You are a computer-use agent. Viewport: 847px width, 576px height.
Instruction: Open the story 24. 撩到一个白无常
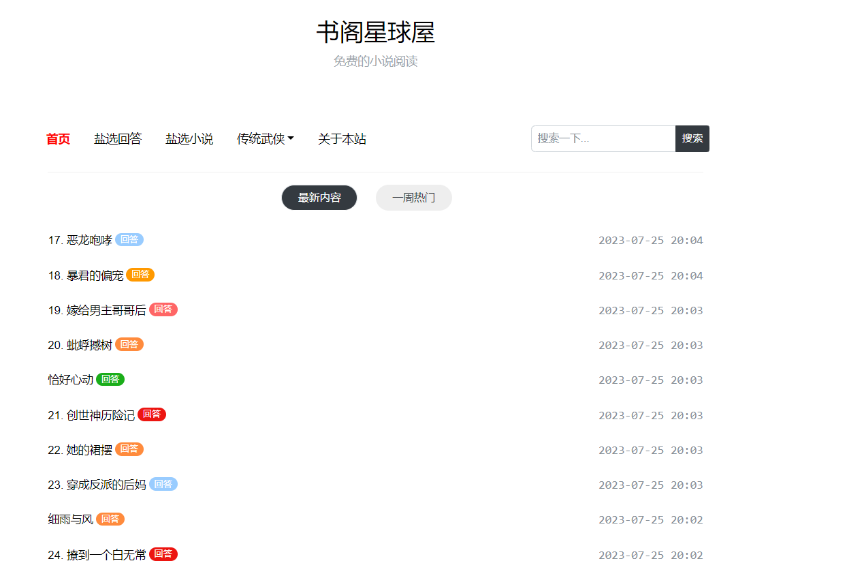[97, 555]
